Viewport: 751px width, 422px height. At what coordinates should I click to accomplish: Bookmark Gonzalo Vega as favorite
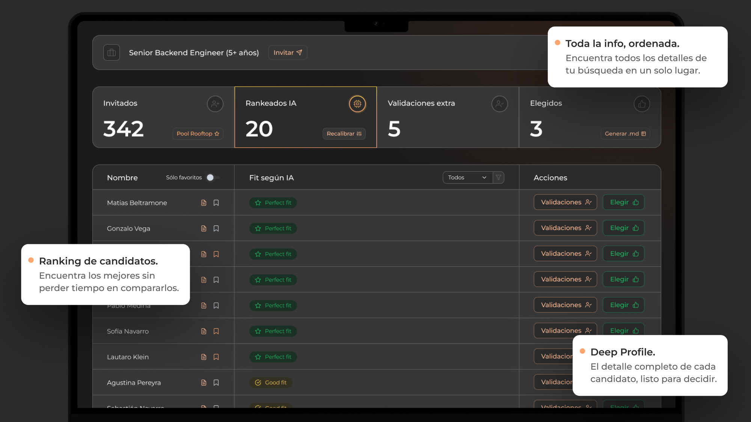[216, 228]
